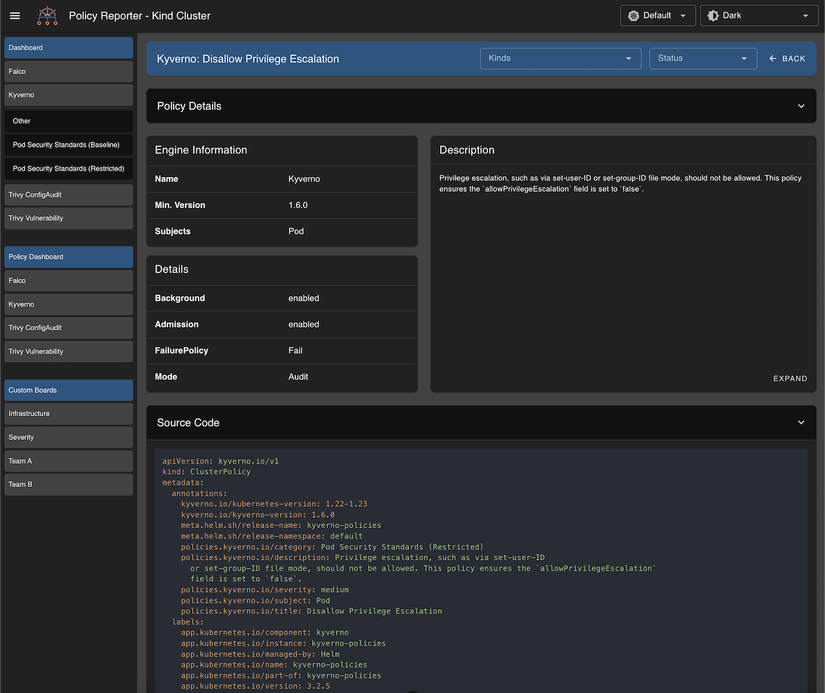This screenshot has height=693, width=825.
Task: Open the Status filter dropdown
Action: 703,59
